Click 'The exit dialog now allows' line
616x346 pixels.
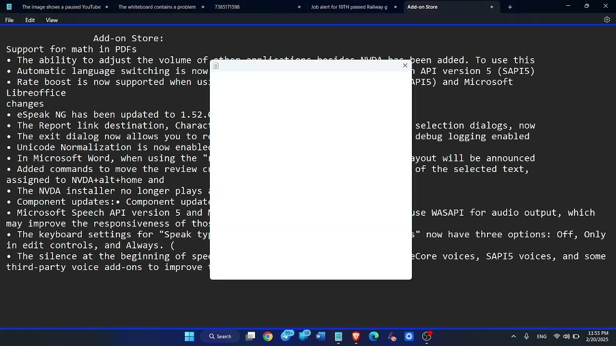coord(108,136)
